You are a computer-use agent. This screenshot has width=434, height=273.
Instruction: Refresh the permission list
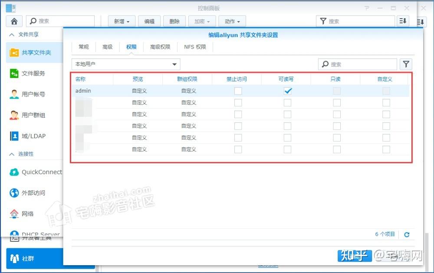tap(407, 234)
